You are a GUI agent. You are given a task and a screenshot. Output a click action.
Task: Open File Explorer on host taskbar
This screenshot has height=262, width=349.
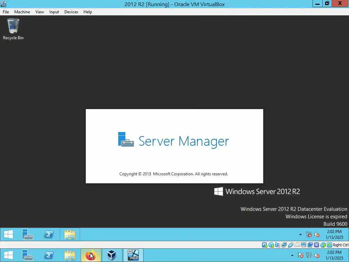click(x=70, y=255)
